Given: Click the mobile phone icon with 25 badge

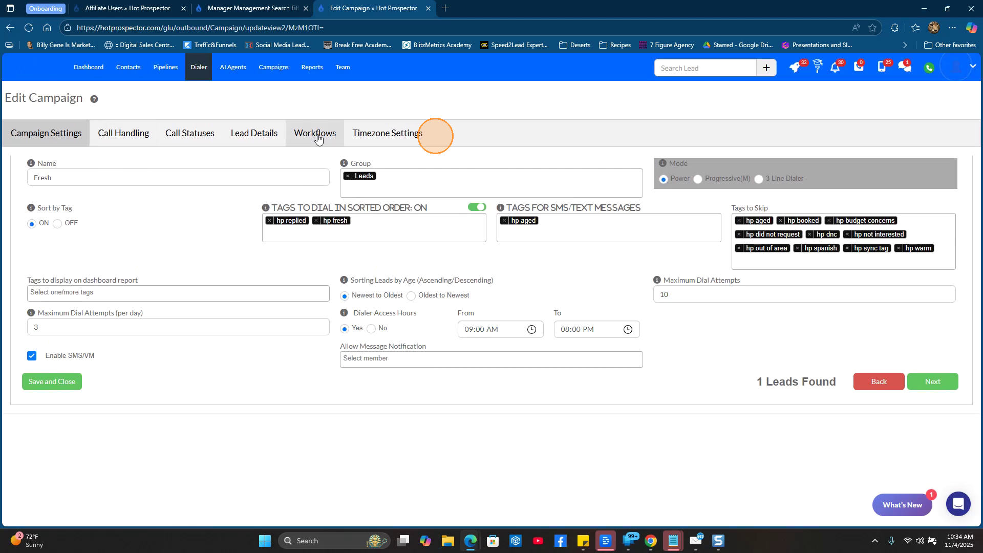Looking at the screenshot, I should 882,67.
